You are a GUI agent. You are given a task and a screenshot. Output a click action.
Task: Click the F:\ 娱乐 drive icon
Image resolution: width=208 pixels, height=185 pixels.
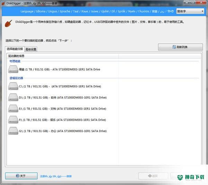click(13, 120)
